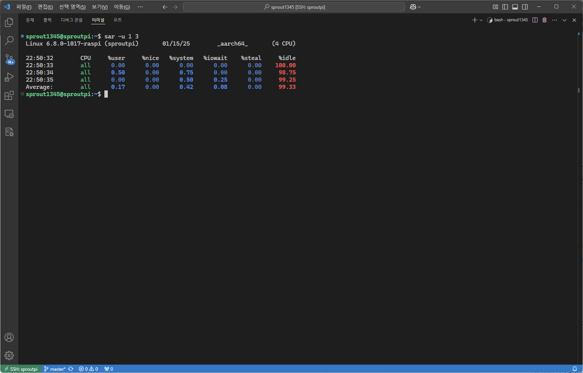Screen dimensions: 583x373
Task: Click the 'sar -u 1 3' command text
Action: point(121,36)
